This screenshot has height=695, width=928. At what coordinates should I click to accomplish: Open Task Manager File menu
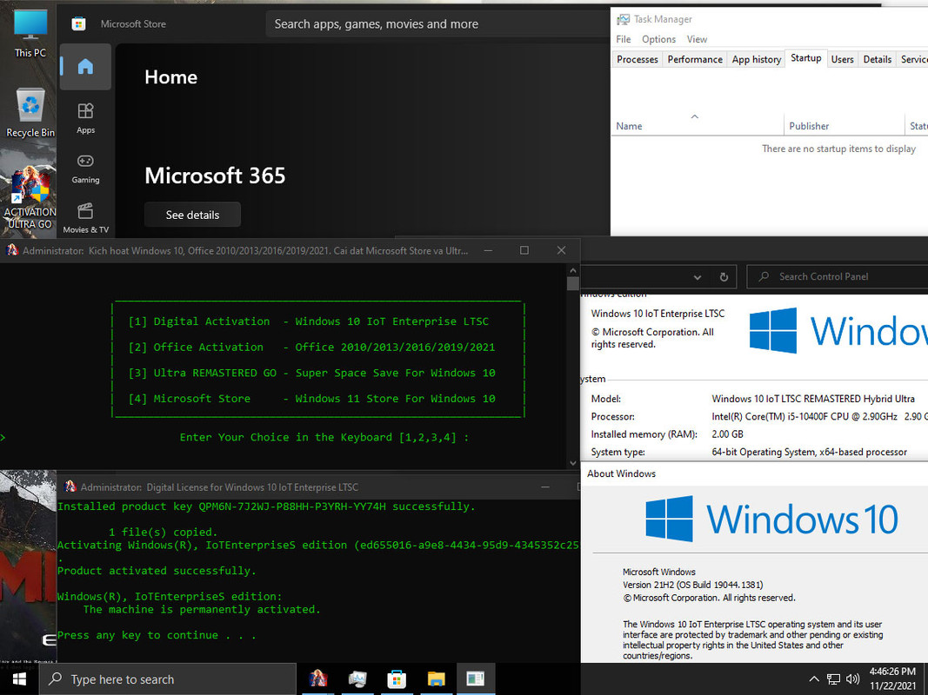(624, 39)
